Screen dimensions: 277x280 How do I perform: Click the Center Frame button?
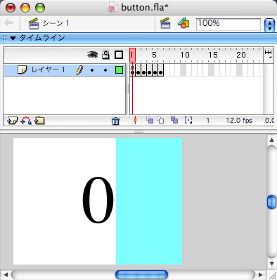coord(135,121)
